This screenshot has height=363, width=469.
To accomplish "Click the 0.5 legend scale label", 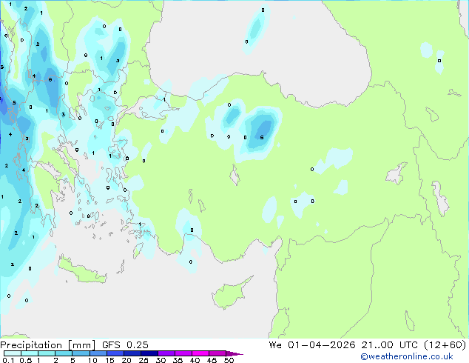I will [25, 360].
